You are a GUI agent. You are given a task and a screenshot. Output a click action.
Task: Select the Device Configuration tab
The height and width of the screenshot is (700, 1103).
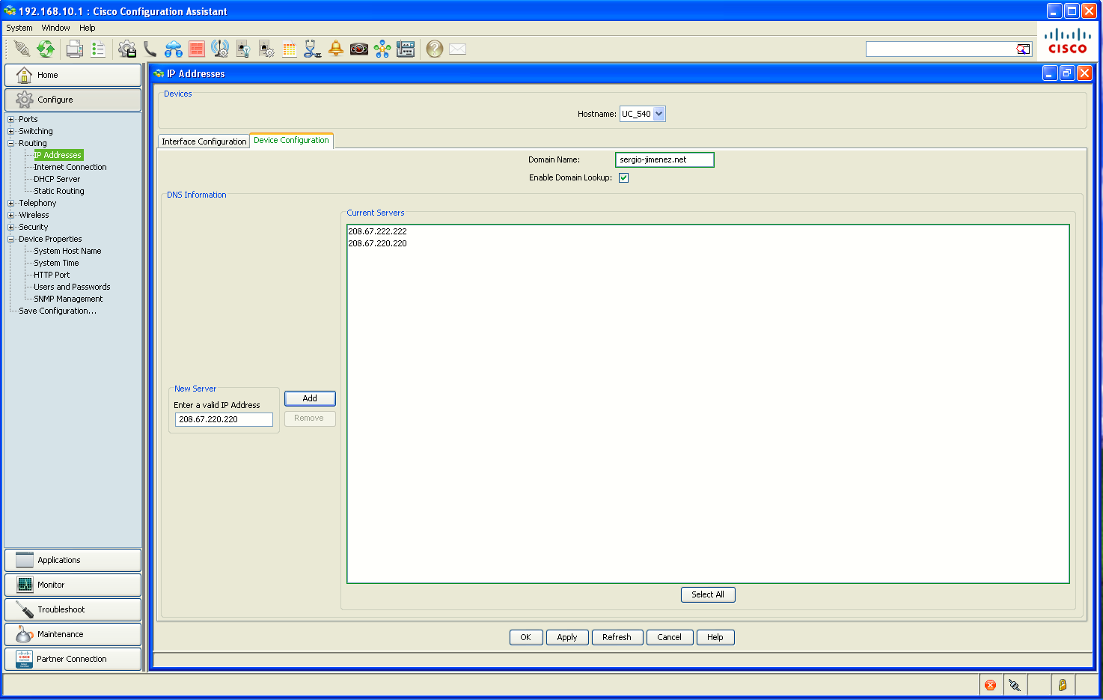click(291, 141)
